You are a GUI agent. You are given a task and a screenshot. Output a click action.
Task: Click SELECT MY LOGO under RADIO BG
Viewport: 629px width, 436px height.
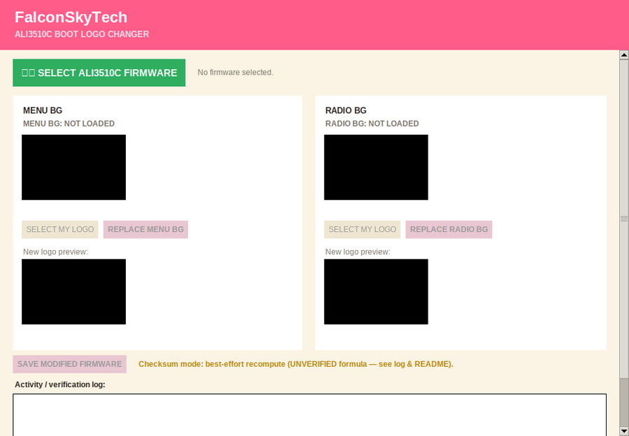pos(362,229)
